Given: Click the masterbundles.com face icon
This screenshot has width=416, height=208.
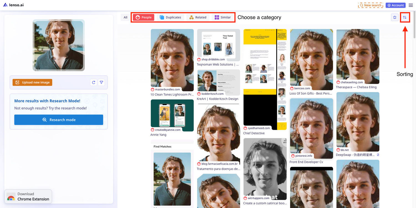Looking at the screenshot, I should point(153,90).
